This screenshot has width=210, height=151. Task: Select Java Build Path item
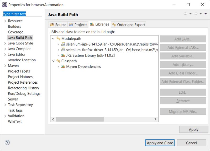coord(20,38)
